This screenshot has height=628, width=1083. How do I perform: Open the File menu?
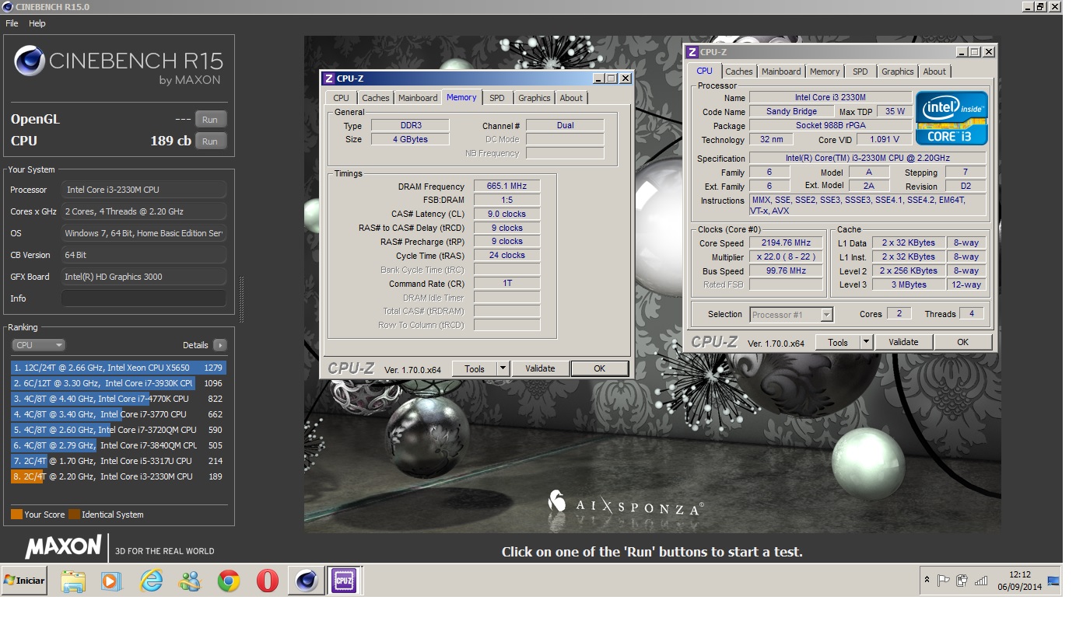(12, 23)
